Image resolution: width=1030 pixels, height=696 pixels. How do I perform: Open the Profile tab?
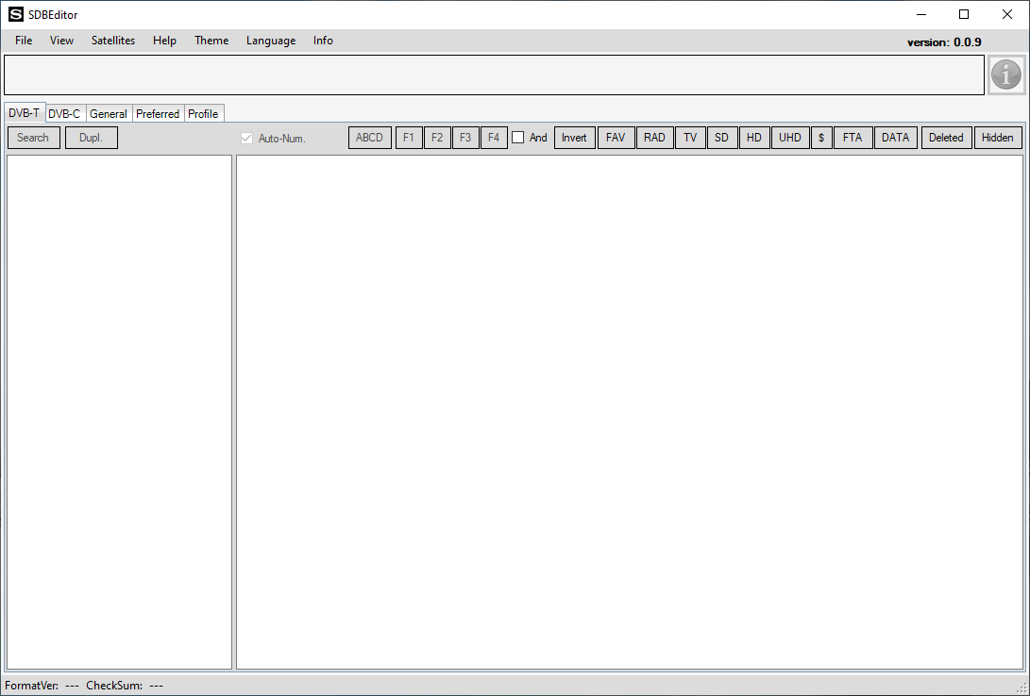tap(203, 114)
